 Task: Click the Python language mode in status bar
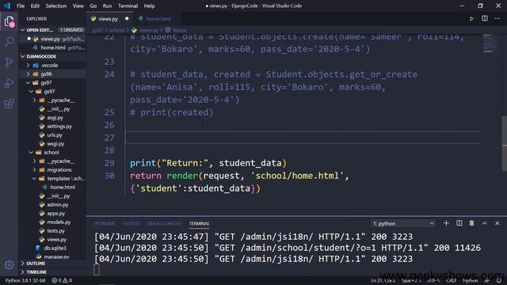pos(470,280)
